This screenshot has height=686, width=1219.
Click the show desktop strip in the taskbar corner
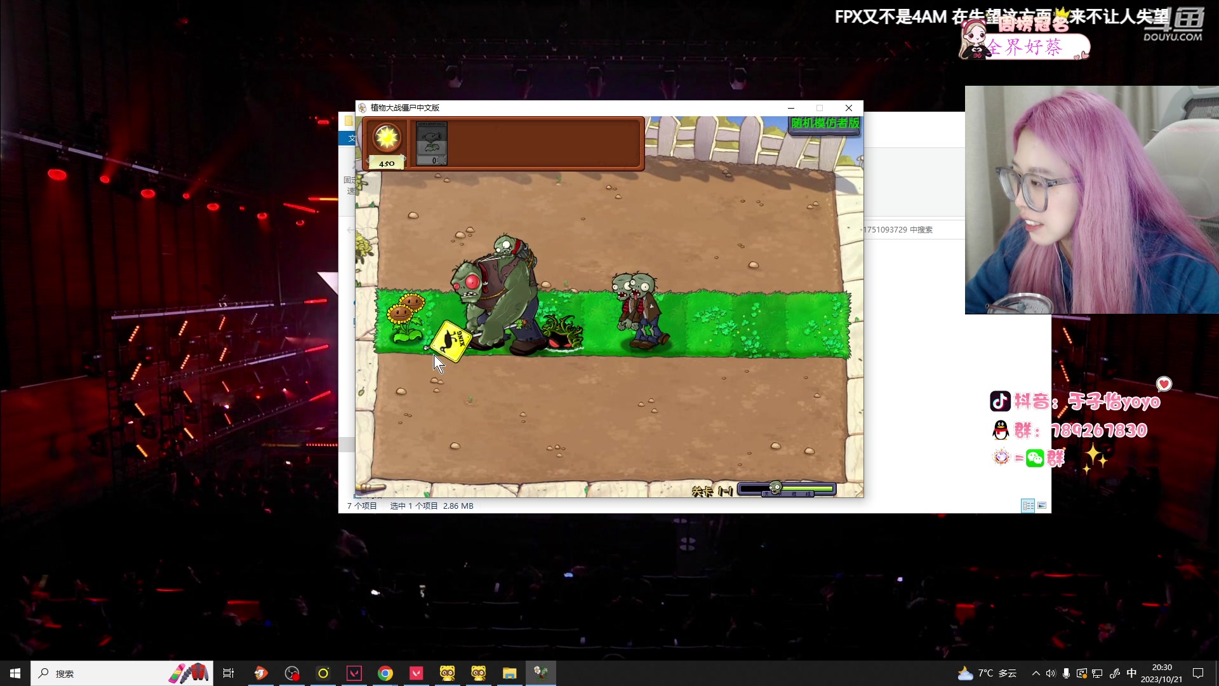point(1216,673)
